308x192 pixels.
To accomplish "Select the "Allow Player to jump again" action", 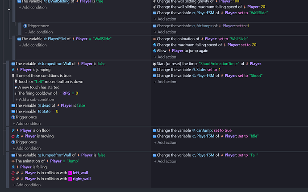I will 180,51.
